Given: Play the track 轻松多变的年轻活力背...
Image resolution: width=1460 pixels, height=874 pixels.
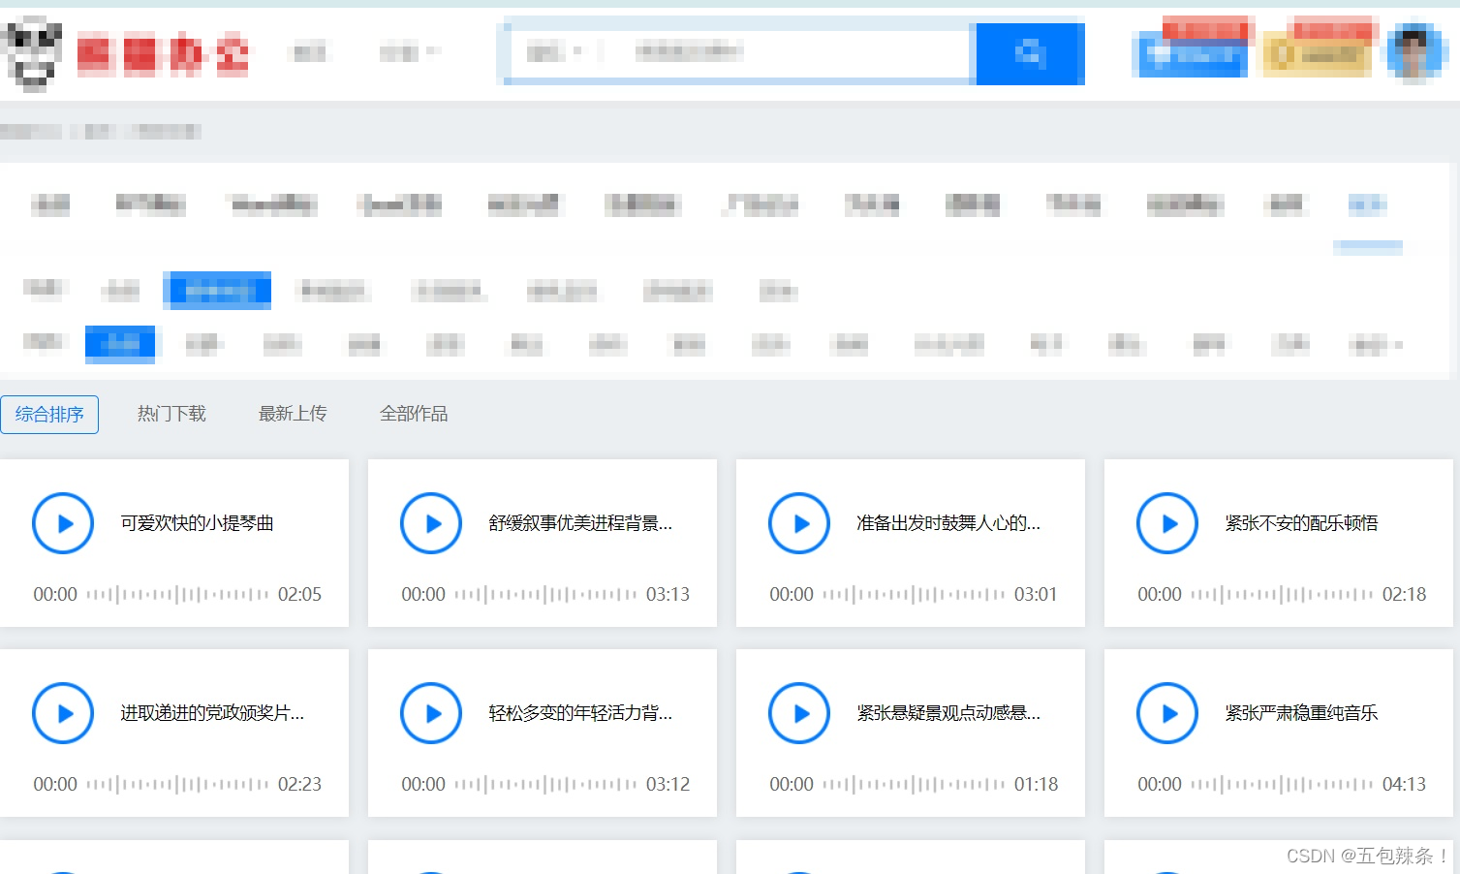Looking at the screenshot, I should tap(431, 713).
